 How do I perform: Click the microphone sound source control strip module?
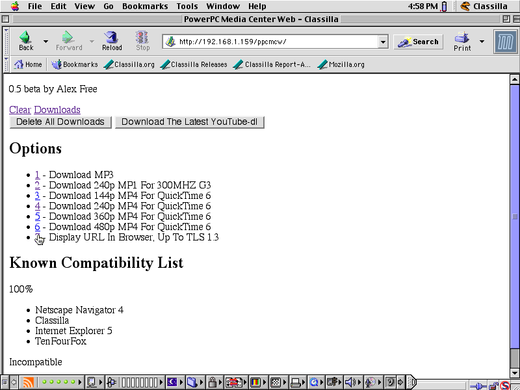coord(370,382)
